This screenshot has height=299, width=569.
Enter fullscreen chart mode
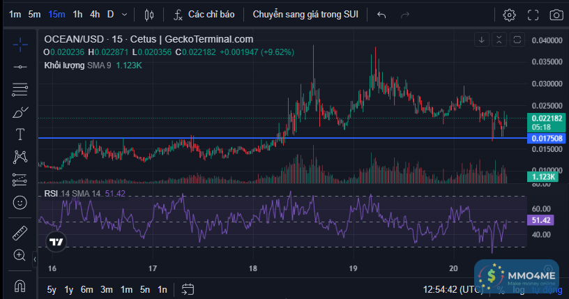(x=533, y=15)
